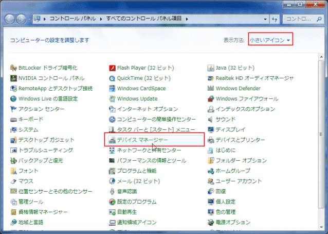328x234 pixels.
Task: Click the 個人設定 link
Action: 226,202
